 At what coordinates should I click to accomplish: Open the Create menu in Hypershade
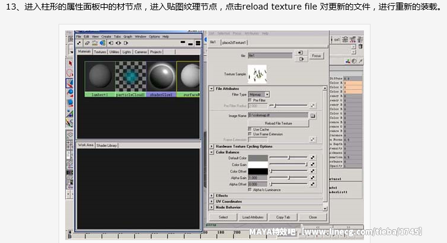[106, 36]
